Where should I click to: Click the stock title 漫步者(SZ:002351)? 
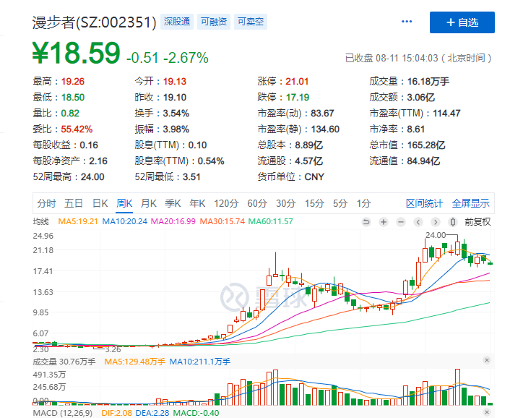(x=95, y=22)
